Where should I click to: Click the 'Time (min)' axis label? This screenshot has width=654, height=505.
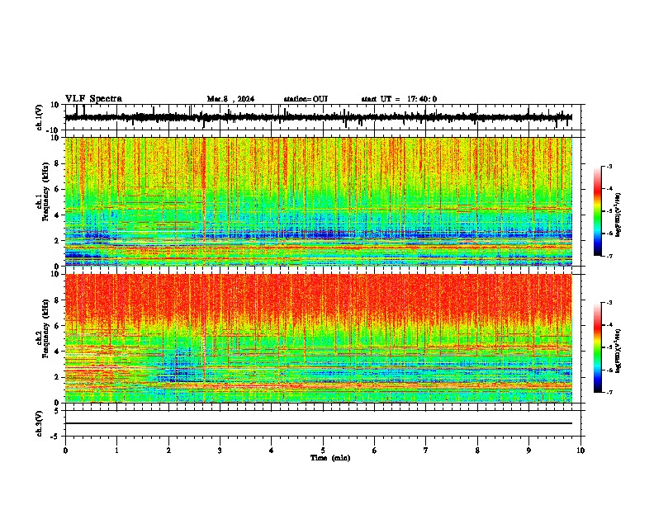click(330, 458)
